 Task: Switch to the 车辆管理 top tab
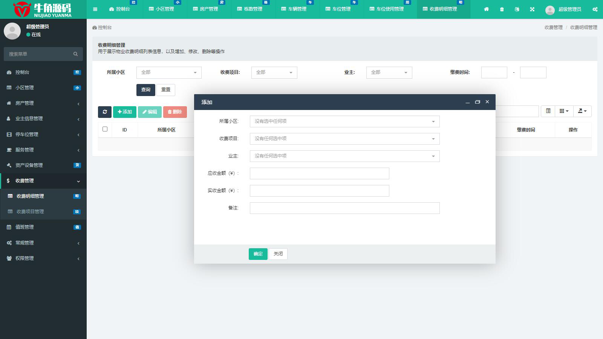(297, 9)
